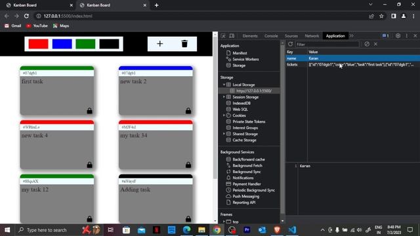Show more DevTools tabs chevron

pyautogui.click(x=352, y=36)
